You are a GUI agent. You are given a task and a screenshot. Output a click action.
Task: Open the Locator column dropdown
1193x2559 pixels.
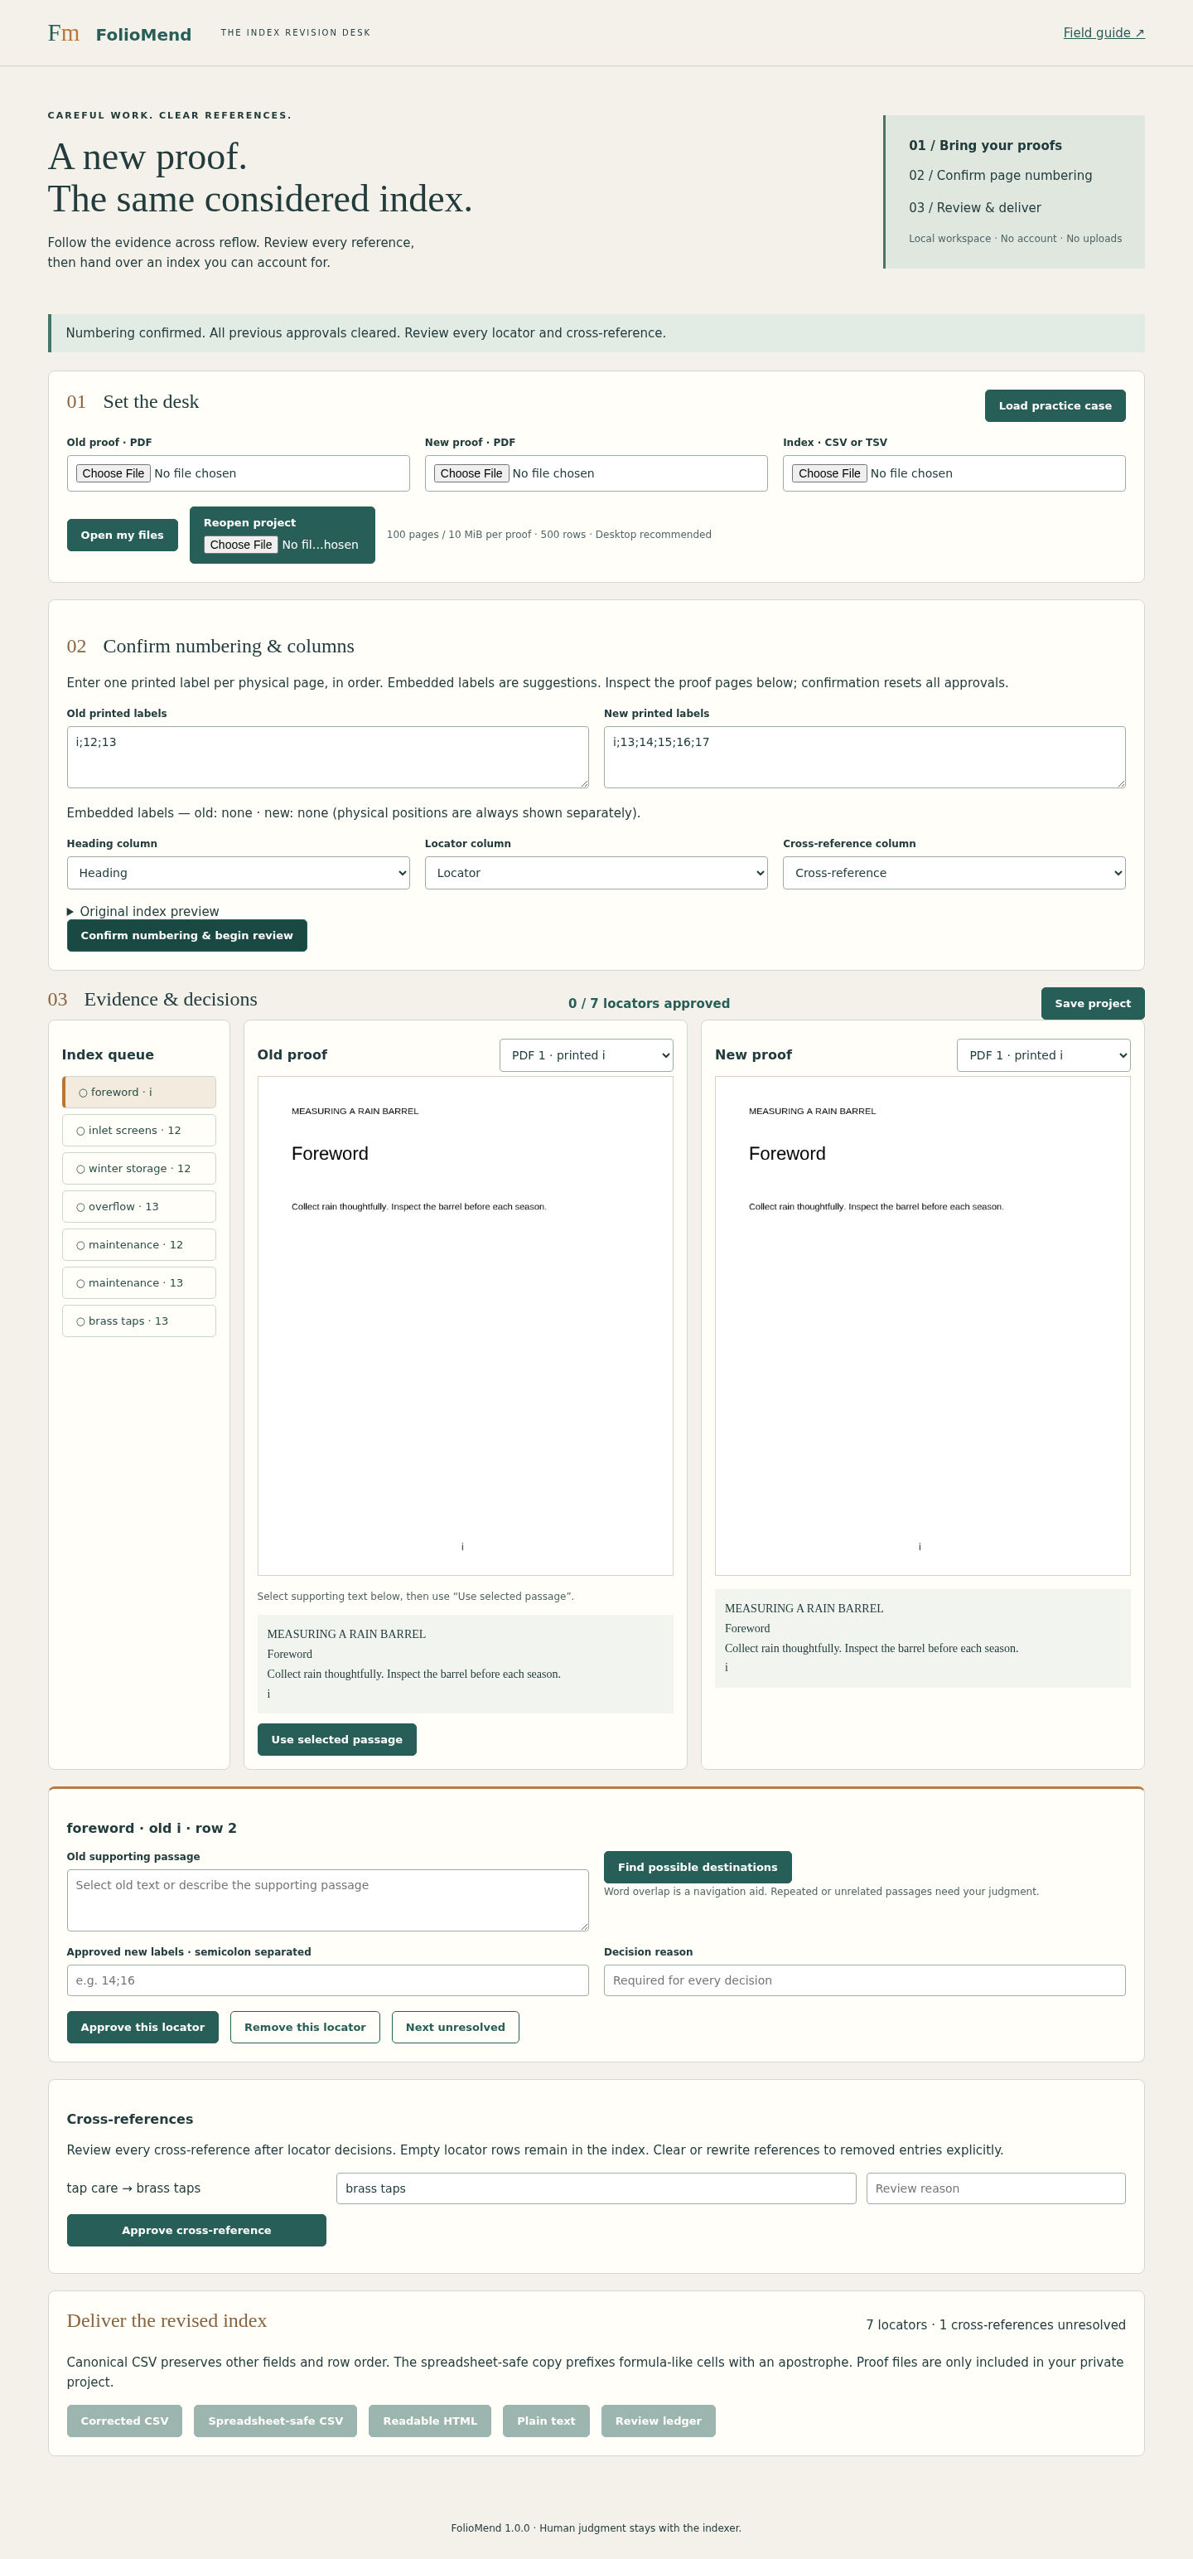[596, 872]
